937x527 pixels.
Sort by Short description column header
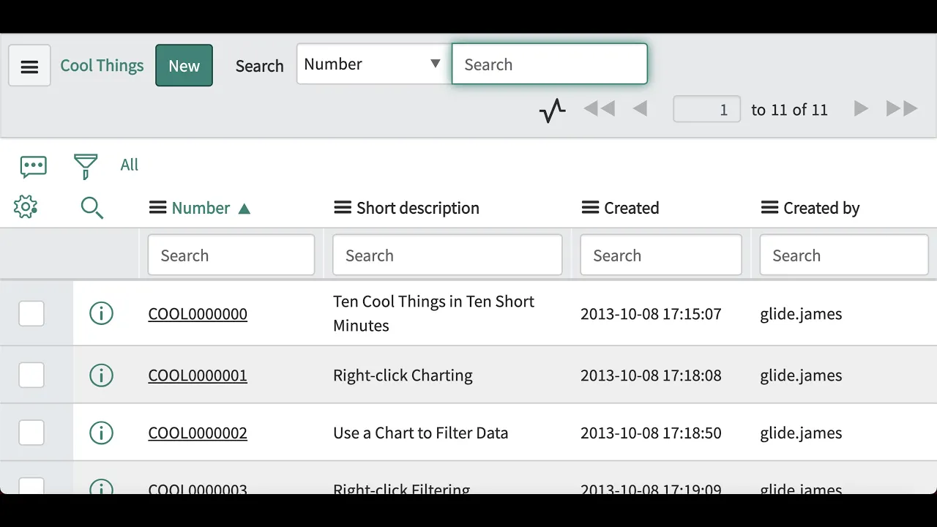418,208
